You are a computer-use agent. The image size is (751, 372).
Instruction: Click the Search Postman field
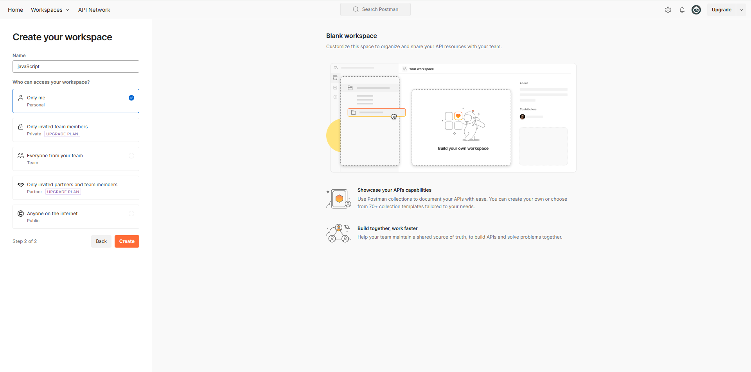(375, 9)
